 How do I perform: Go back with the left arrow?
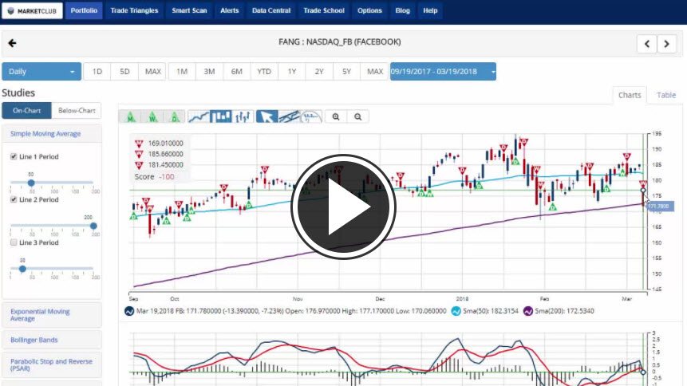[12, 43]
